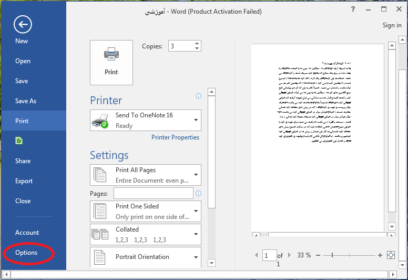Viewport: 408px width, 280px height.
Task: Click zoom out minus icon
Action: pyautogui.click(x=318, y=255)
